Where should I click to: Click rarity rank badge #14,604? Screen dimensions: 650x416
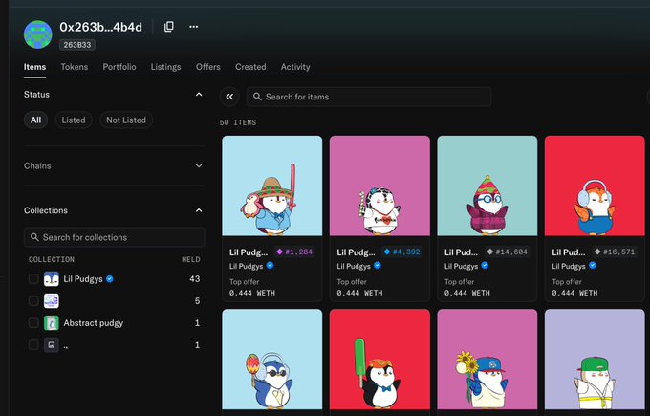[x=507, y=252]
